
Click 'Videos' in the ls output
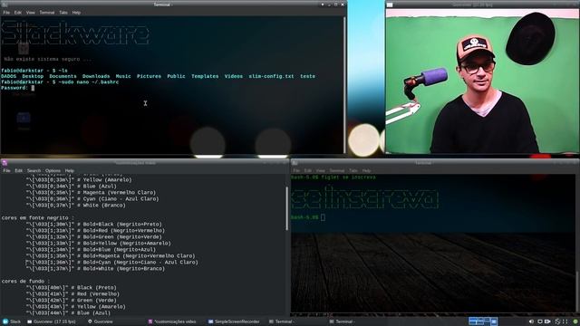coord(234,76)
